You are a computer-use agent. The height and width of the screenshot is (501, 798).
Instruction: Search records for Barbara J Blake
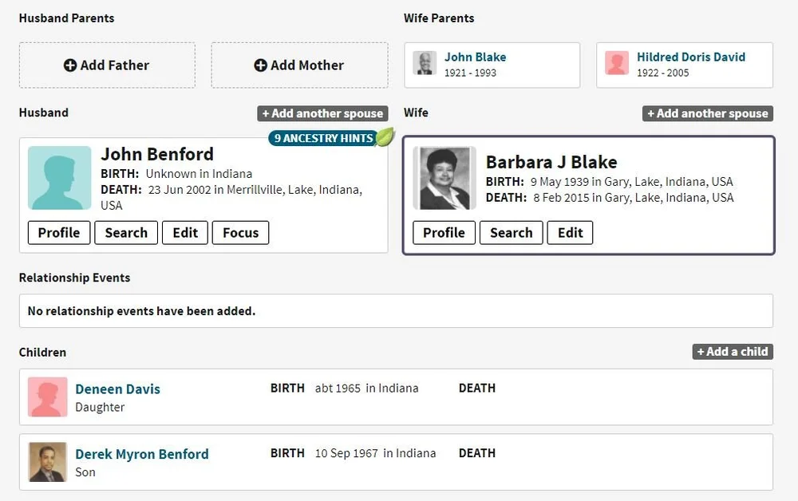[511, 233]
